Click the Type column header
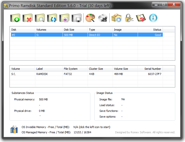 [100, 30]
